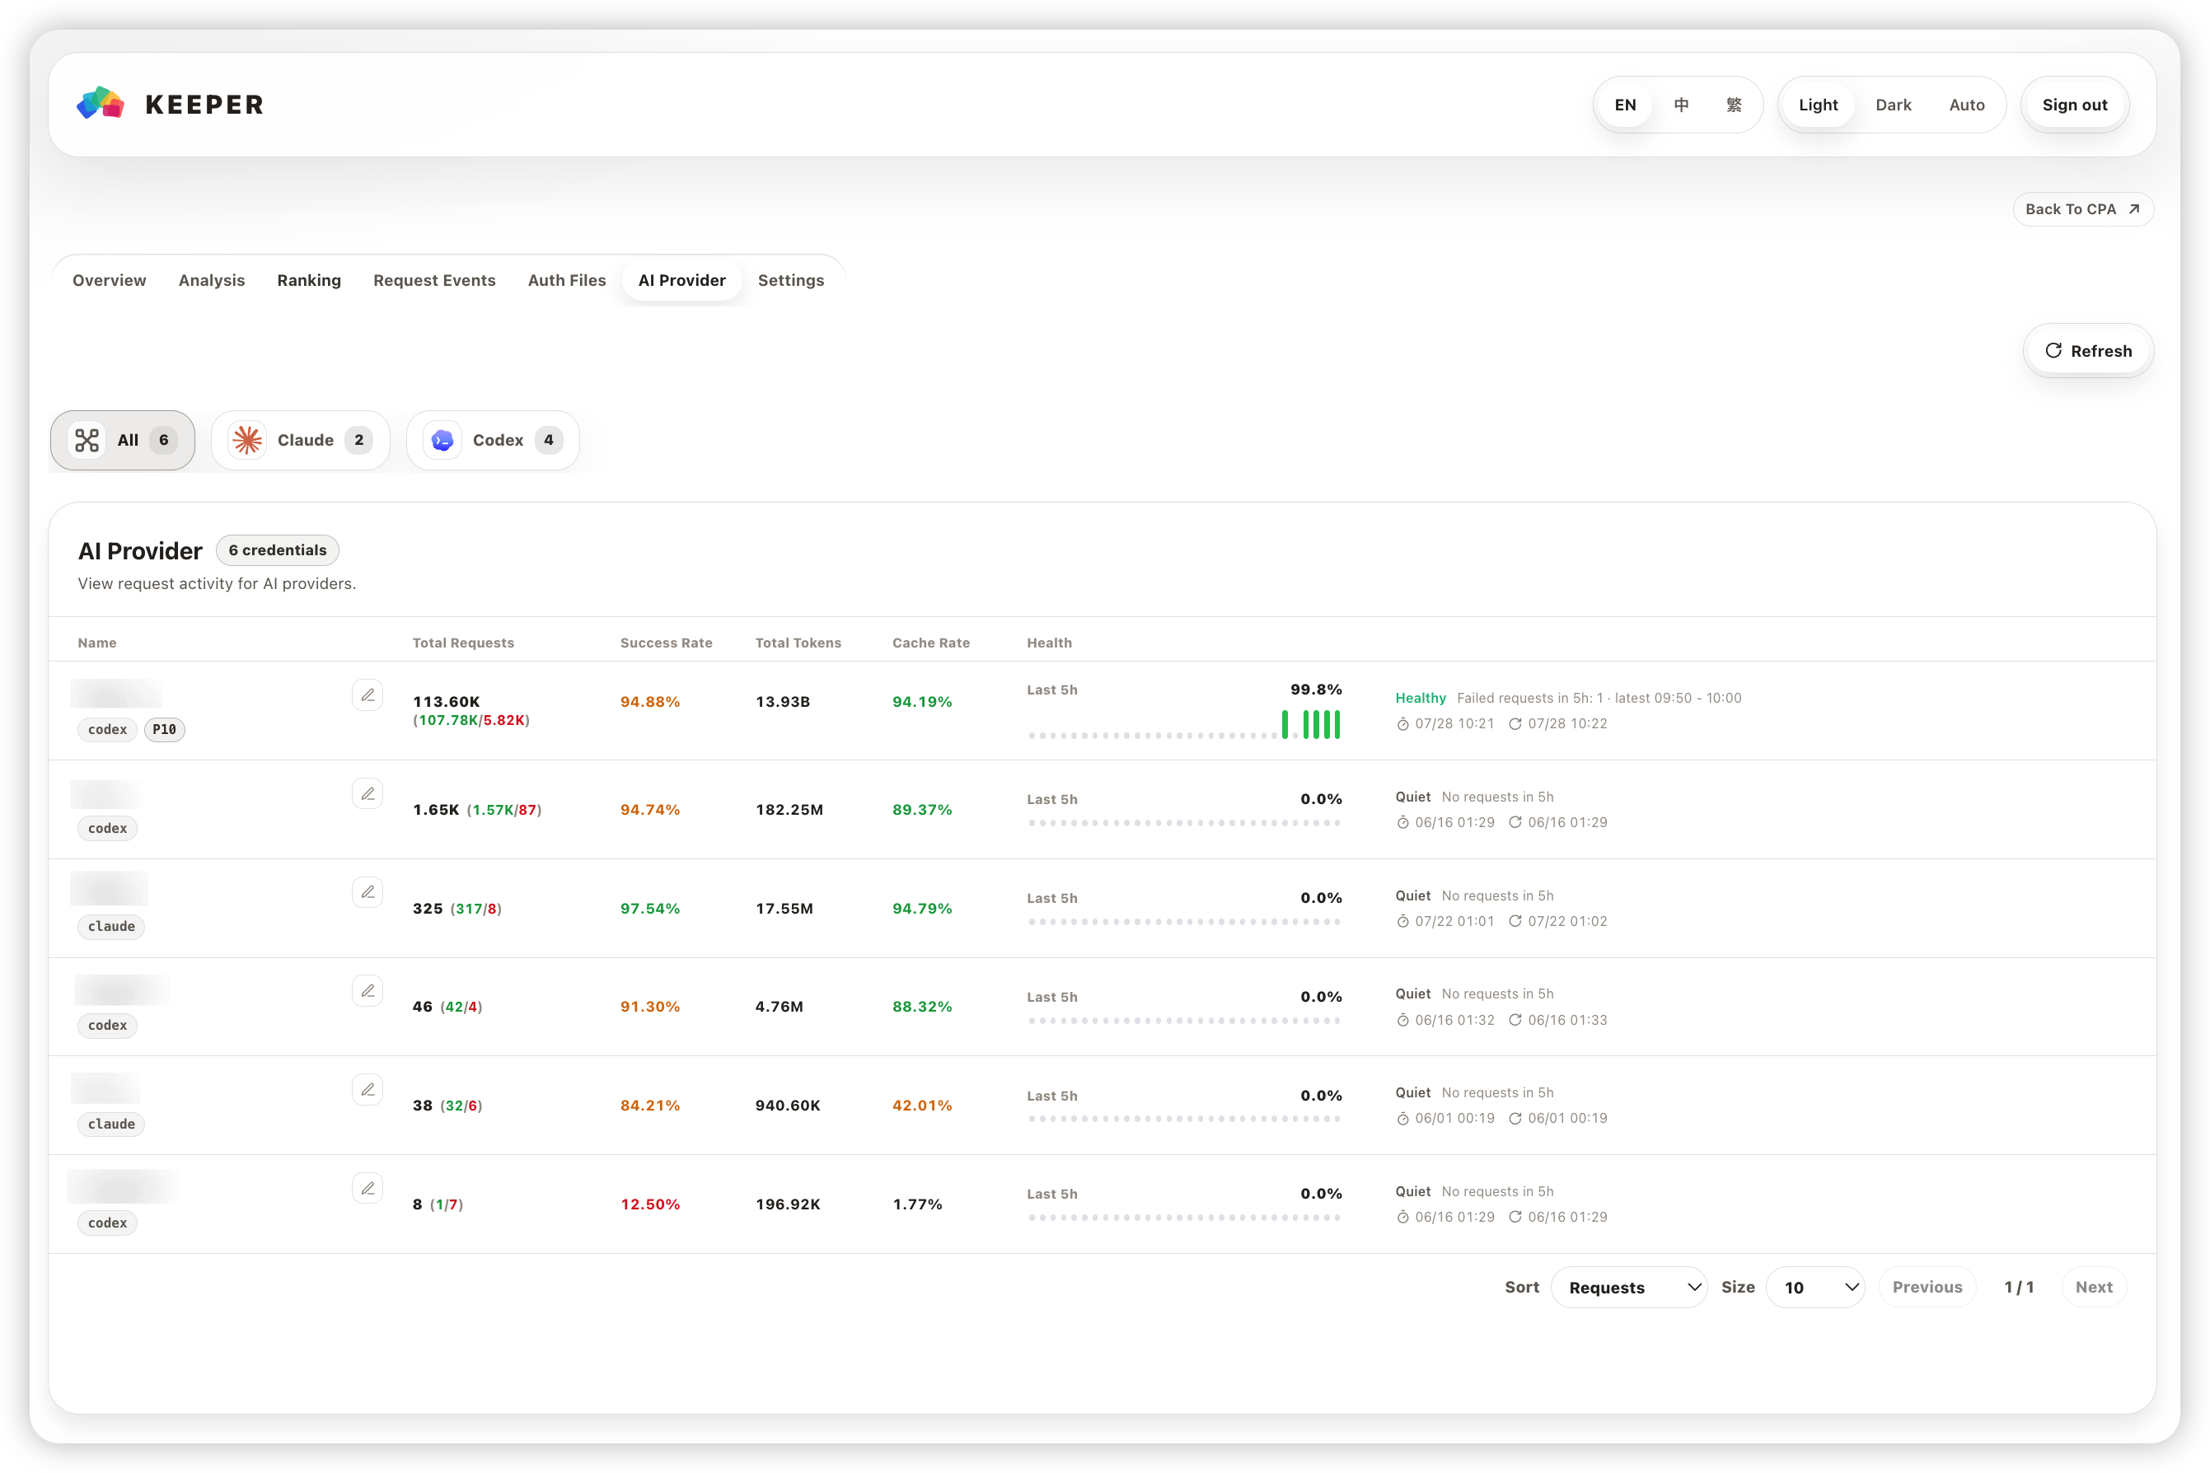Click the codex tag in the 1.65K requests row
The width and height of the screenshot is (2210, 1473).
pyautogui.click(x=107, y=828)
